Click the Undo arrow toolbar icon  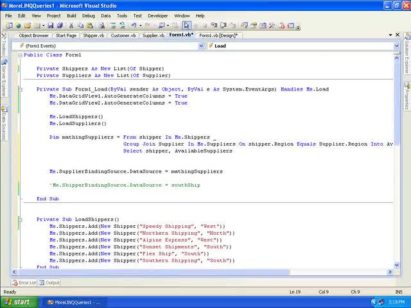pos(134,26)
